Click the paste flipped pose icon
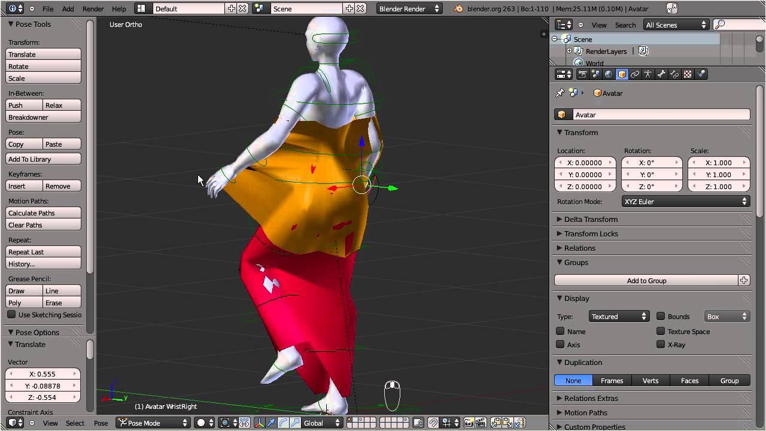This screenshot has height=431, width=766. (x=519, y=423)
